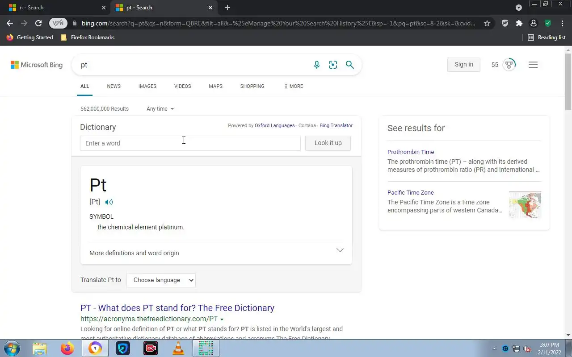572x357 pixels.
Task: Open the Bing hamburger menu
Action: 533,65
